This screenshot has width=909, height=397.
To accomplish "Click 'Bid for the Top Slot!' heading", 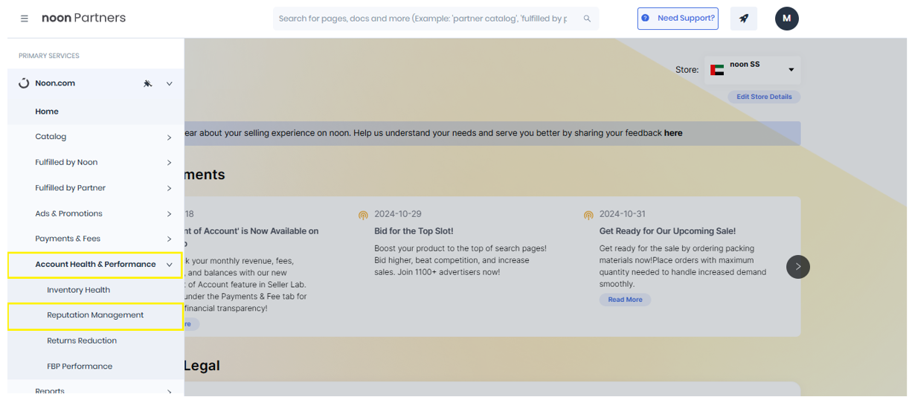I will [x=414, y=231].
